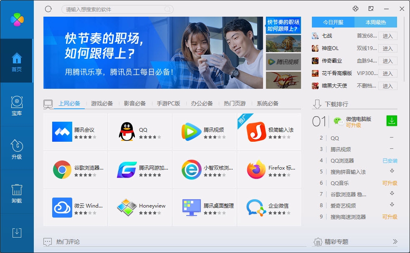Open the game assistant clover icon in titlebar
Screen dimensions: 410x253
coord(356,8)
